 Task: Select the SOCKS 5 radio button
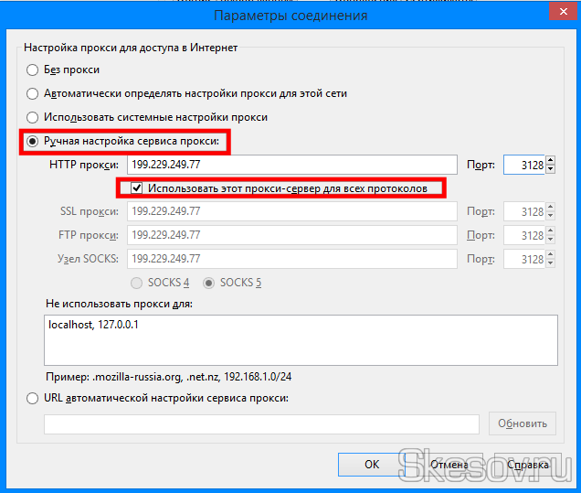pyautogui.click(x=209, y=283)
